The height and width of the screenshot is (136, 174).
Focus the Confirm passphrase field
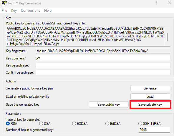tap(103, 72)
